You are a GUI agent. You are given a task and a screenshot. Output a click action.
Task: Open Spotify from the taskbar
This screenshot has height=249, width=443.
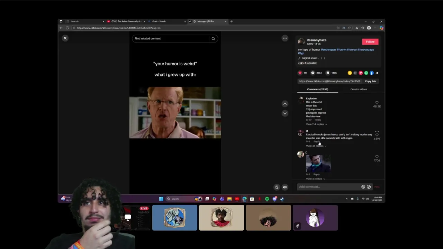tap(267, 199)
